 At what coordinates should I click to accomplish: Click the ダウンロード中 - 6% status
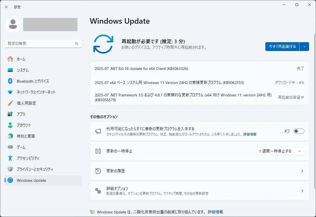290,83
